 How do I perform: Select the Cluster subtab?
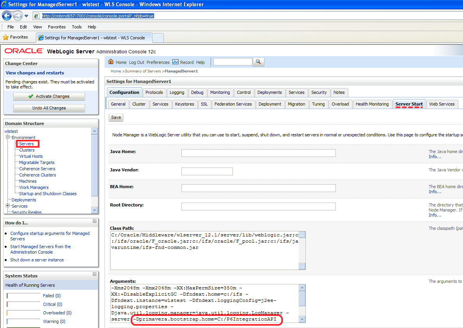point(139,104)
